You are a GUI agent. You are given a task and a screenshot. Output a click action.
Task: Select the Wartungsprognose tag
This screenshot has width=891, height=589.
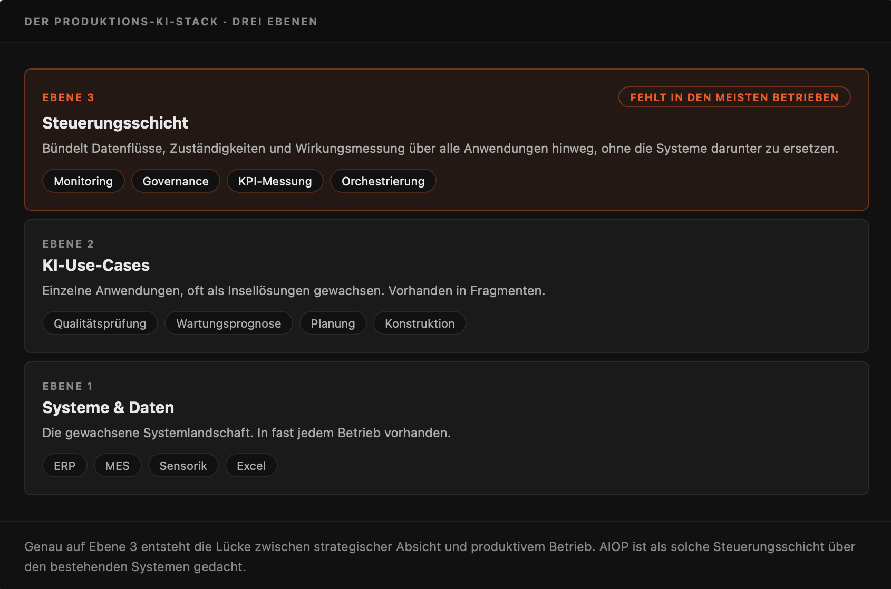click(228, 323)
